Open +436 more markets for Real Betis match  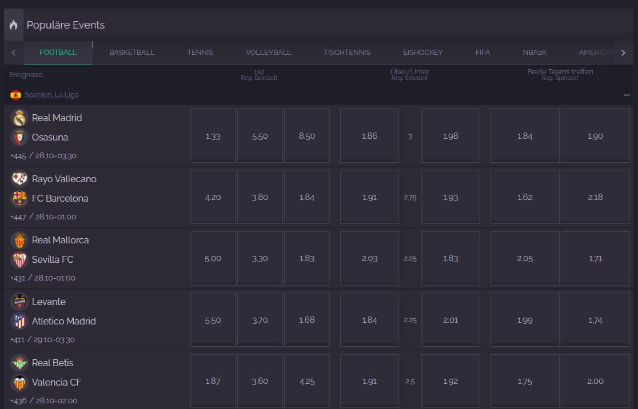coord(18,401)
